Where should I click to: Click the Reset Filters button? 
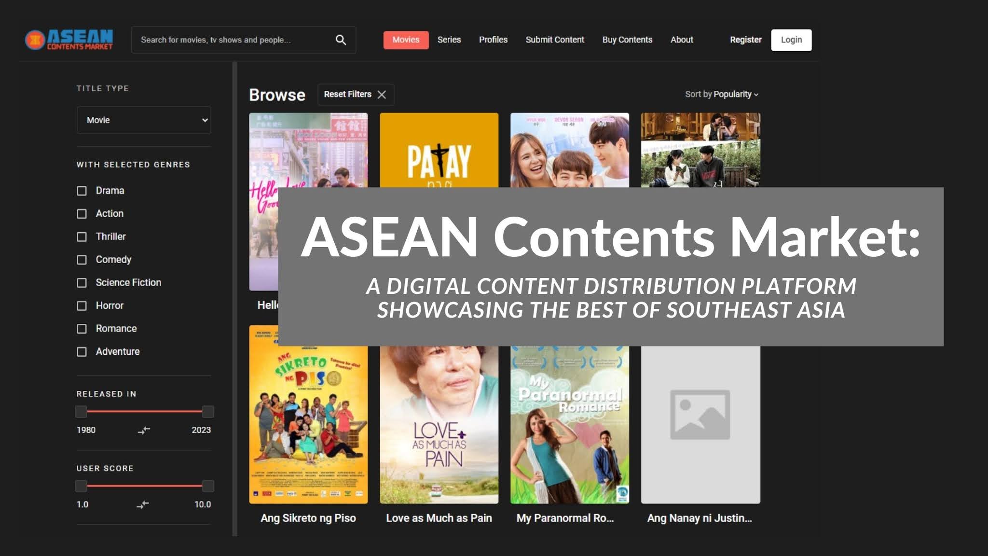click(356, 95)
